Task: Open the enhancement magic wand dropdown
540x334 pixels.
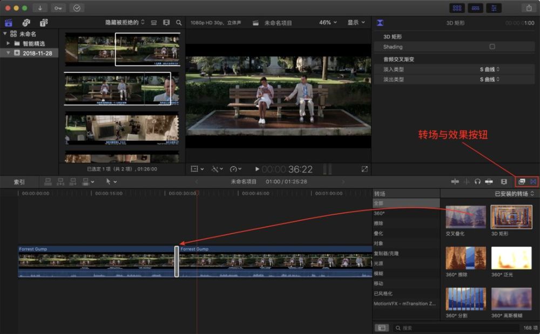Action: click(217, 169)
